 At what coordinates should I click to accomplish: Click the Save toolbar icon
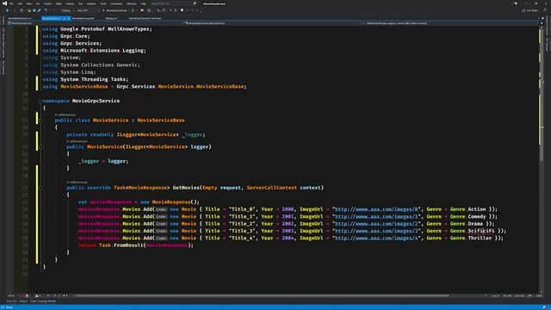click(34, 10)
